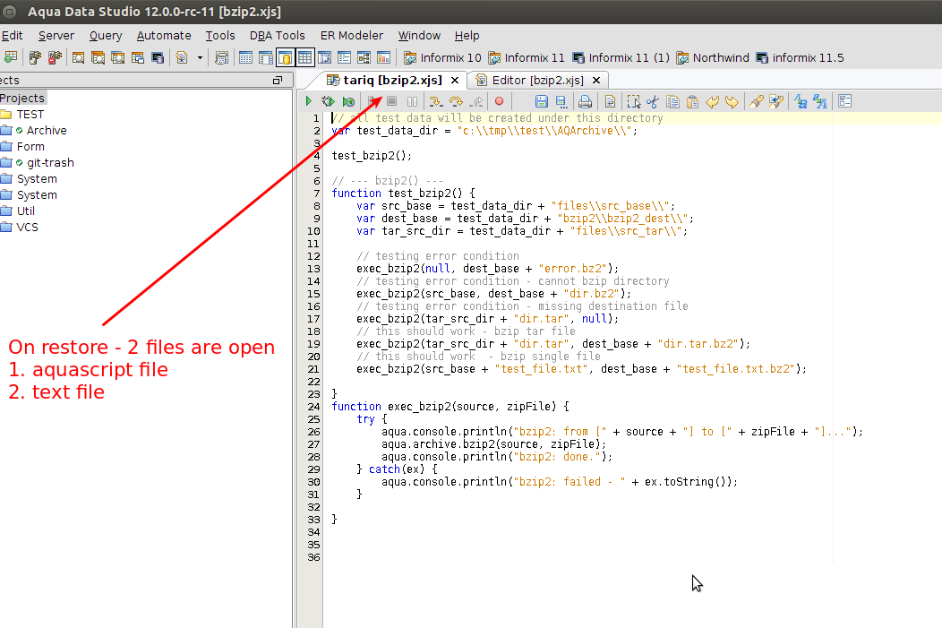Print the script with printer icon
This screenshot has height=628, width=942.
585,101
